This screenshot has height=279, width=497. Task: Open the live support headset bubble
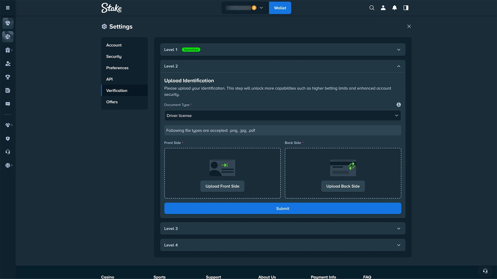485,271
